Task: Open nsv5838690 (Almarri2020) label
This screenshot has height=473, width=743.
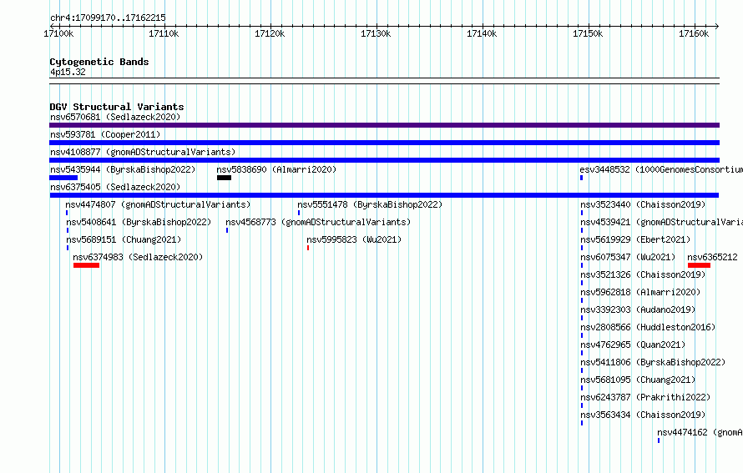Action: coord(276,169)
